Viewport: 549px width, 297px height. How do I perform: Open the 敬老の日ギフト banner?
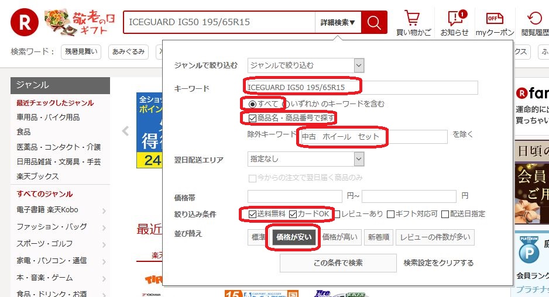[80, 23]
